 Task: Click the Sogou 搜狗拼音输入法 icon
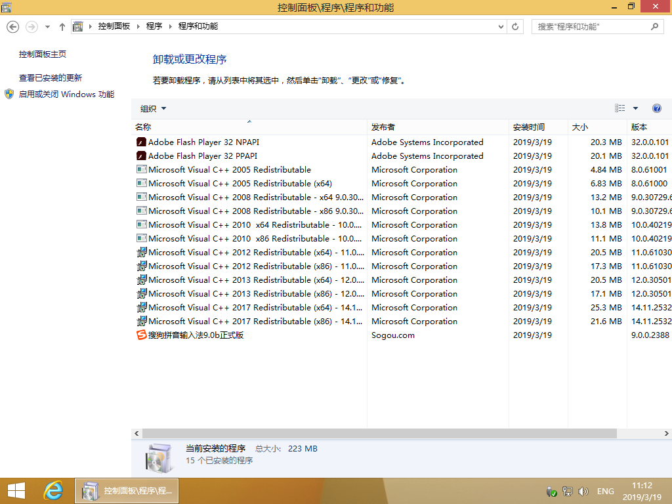pos(142,335)
